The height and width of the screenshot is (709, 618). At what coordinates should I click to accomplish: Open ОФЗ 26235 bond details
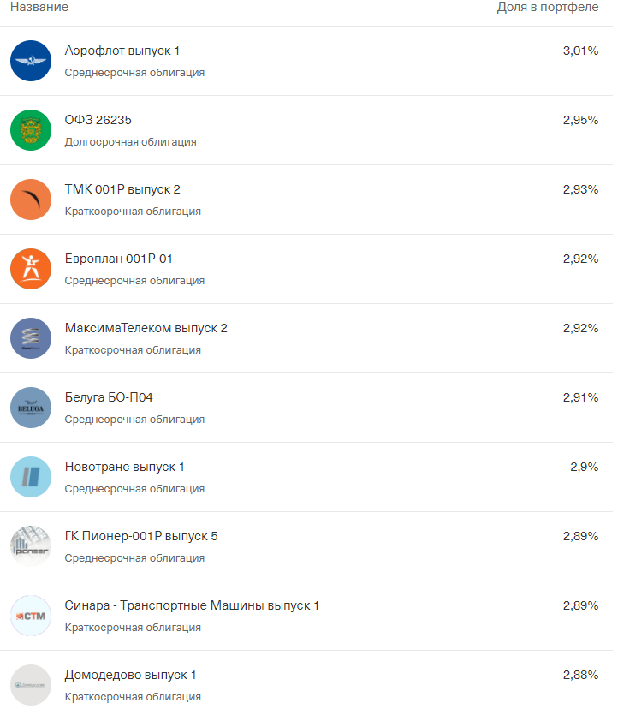point(98,120)
